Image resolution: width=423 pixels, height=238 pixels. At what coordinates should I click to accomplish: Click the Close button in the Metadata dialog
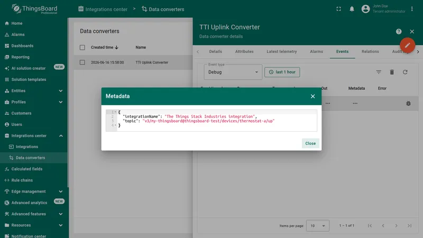tap(310, 143)
